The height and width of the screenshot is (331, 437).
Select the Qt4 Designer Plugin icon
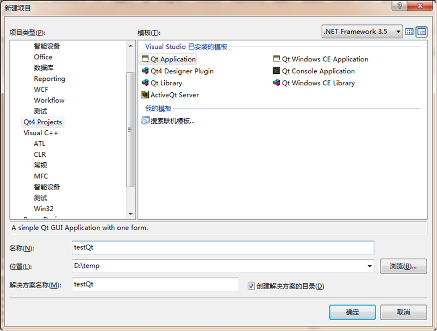coord(145,71)
